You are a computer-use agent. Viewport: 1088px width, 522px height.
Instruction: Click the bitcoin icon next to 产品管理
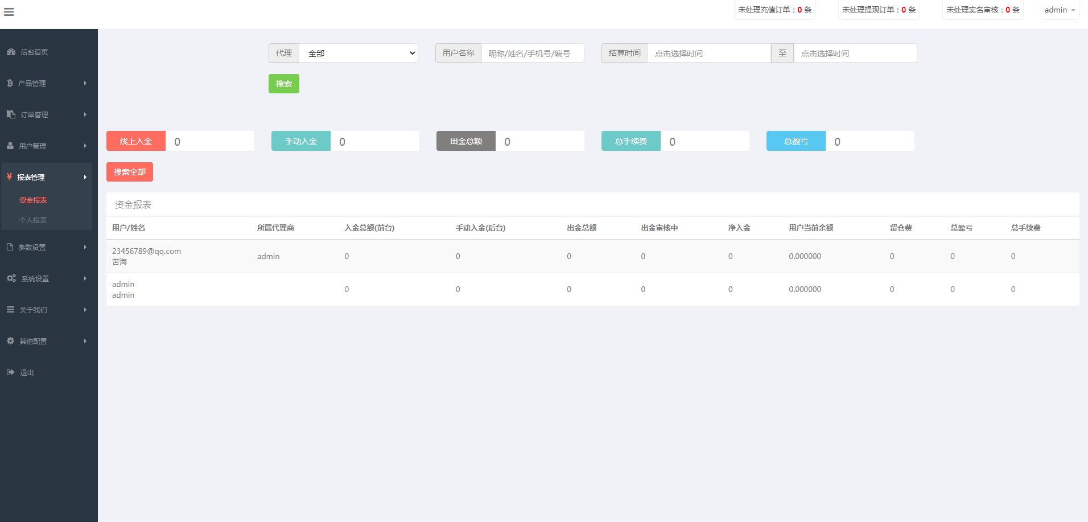pos(10,83)
